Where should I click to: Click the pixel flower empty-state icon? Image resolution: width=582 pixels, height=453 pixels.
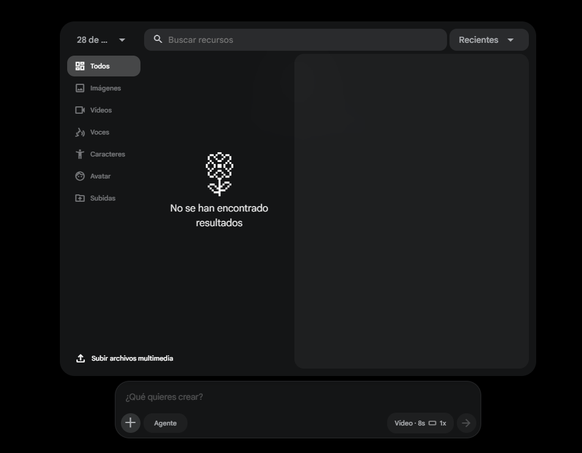coord(219,174)
